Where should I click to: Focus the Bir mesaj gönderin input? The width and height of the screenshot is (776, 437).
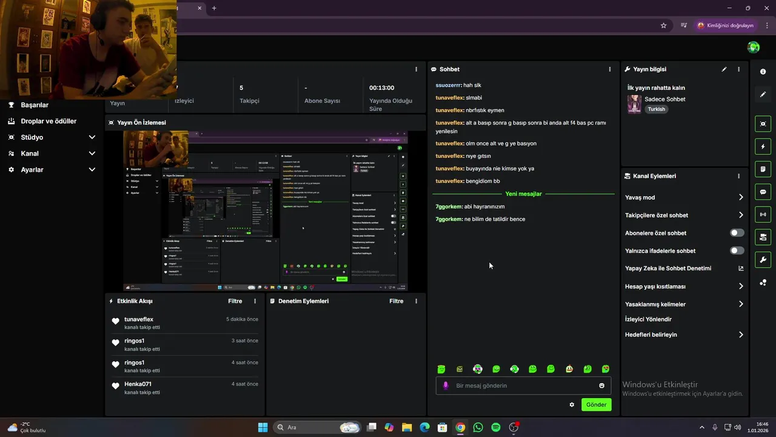click(x=523, y=385)
